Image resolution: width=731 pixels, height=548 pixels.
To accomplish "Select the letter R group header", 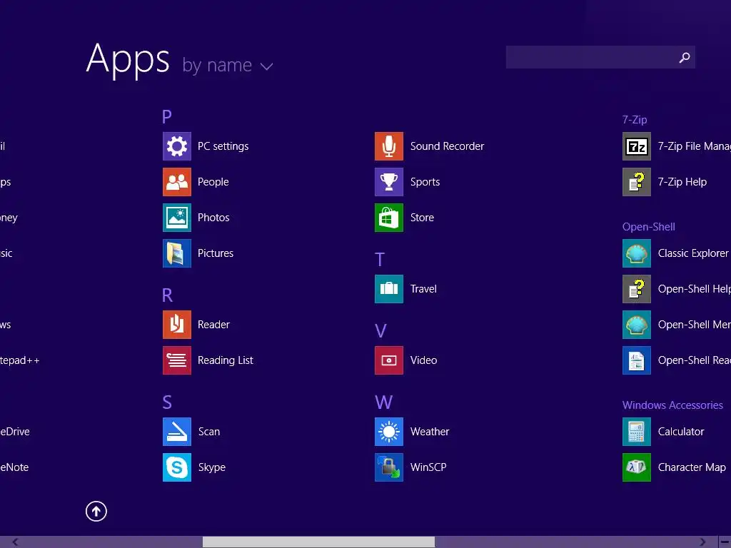I will [167, 295].
